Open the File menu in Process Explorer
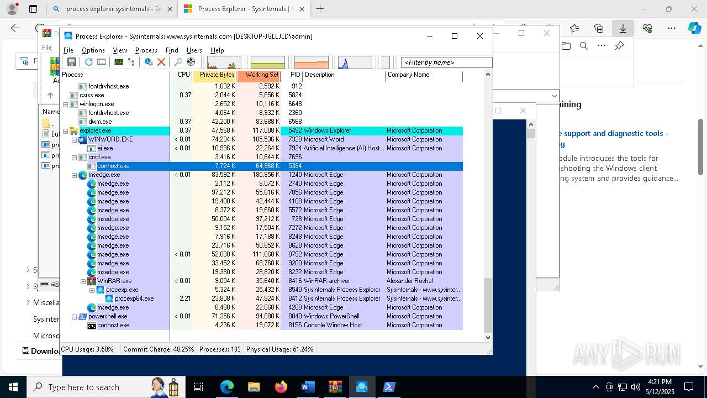Screen dimensions: 707x398 68,50
